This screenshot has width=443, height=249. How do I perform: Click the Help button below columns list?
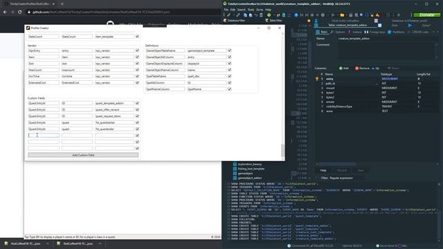(323, 170)
